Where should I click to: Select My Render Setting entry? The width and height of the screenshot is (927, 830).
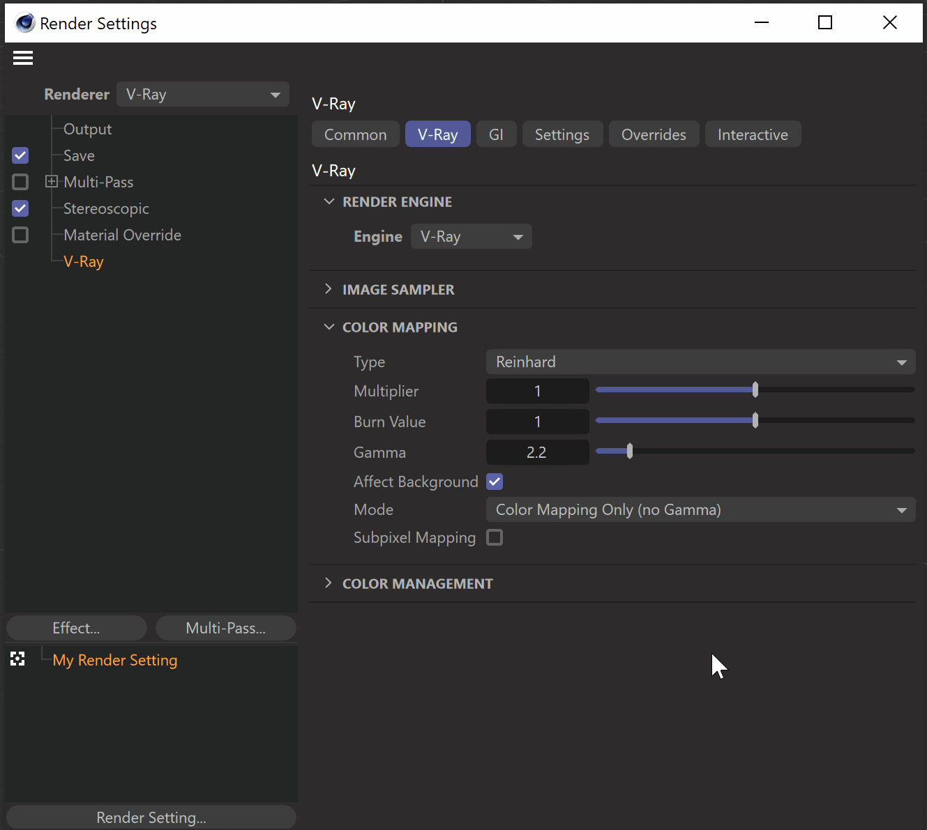(x=115, y=660)
